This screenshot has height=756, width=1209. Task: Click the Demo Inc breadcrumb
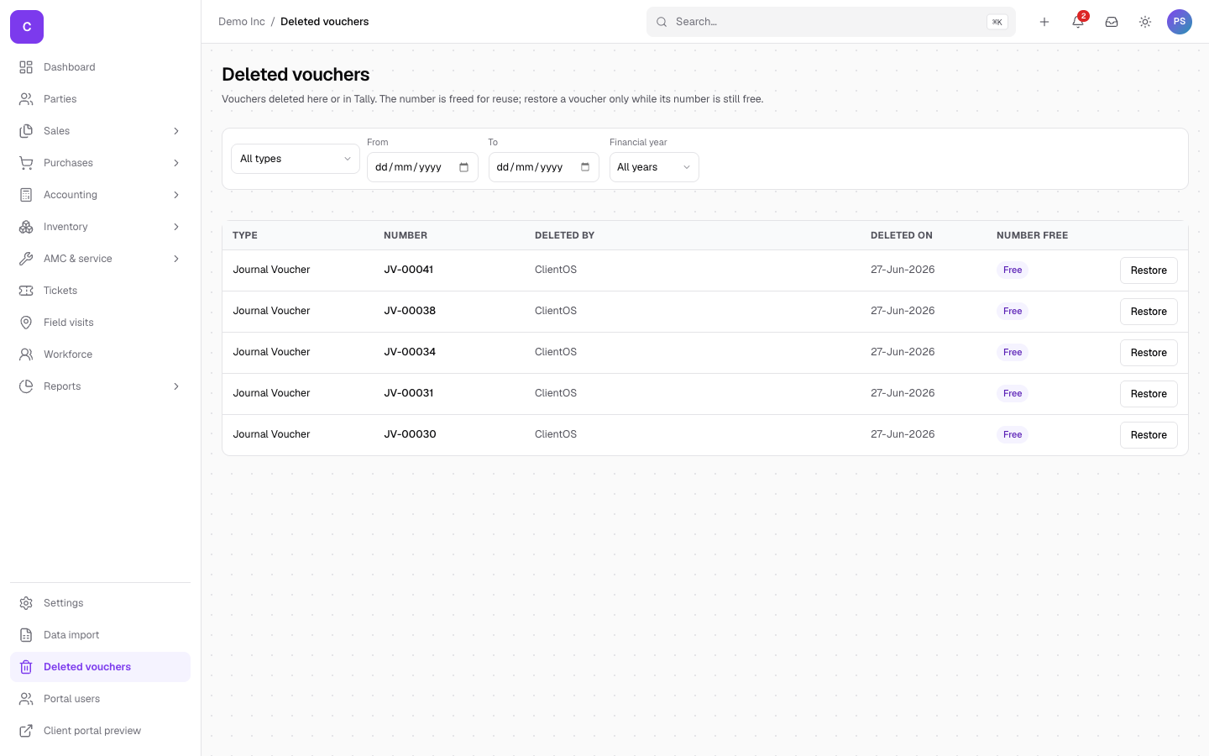(x=242, y=22)
